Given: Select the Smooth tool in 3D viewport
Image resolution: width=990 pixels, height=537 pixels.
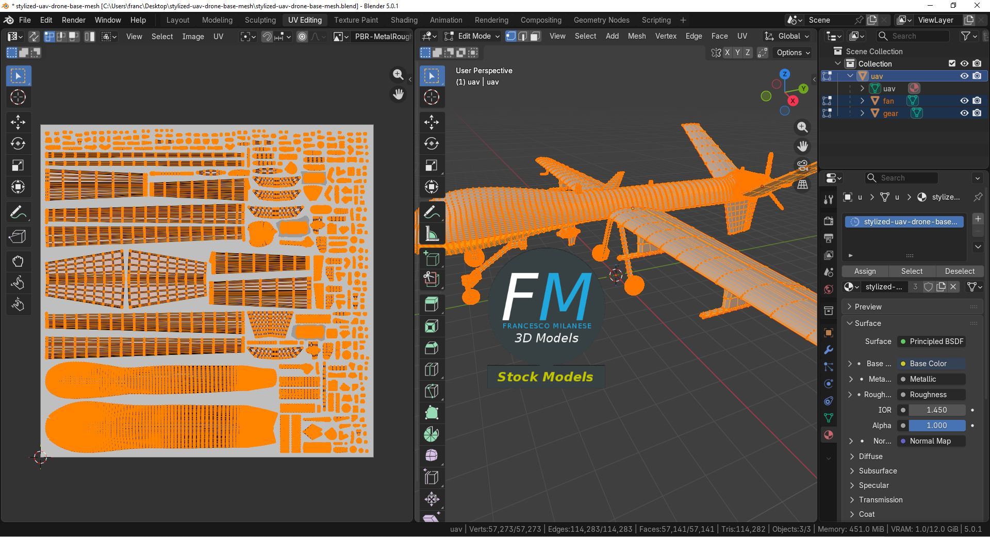Looking at the screenshot, I should coord(432,455).
